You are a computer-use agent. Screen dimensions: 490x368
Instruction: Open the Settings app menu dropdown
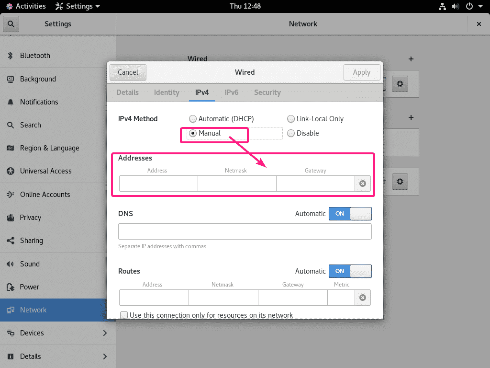pos(78,6)
